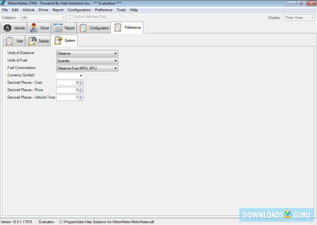
Task: Increase Decimal Places Price value
Action: 81,89
